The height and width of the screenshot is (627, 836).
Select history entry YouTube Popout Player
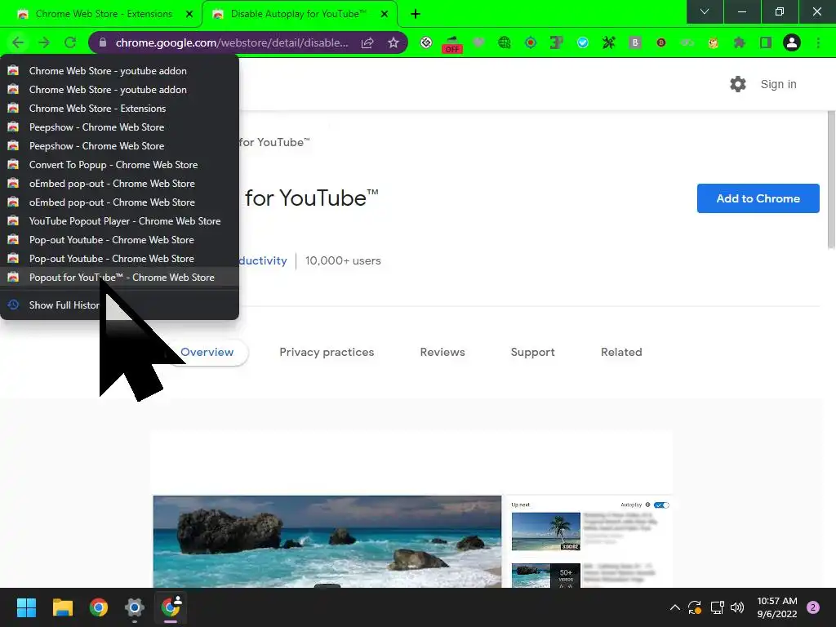coord(119,220)
